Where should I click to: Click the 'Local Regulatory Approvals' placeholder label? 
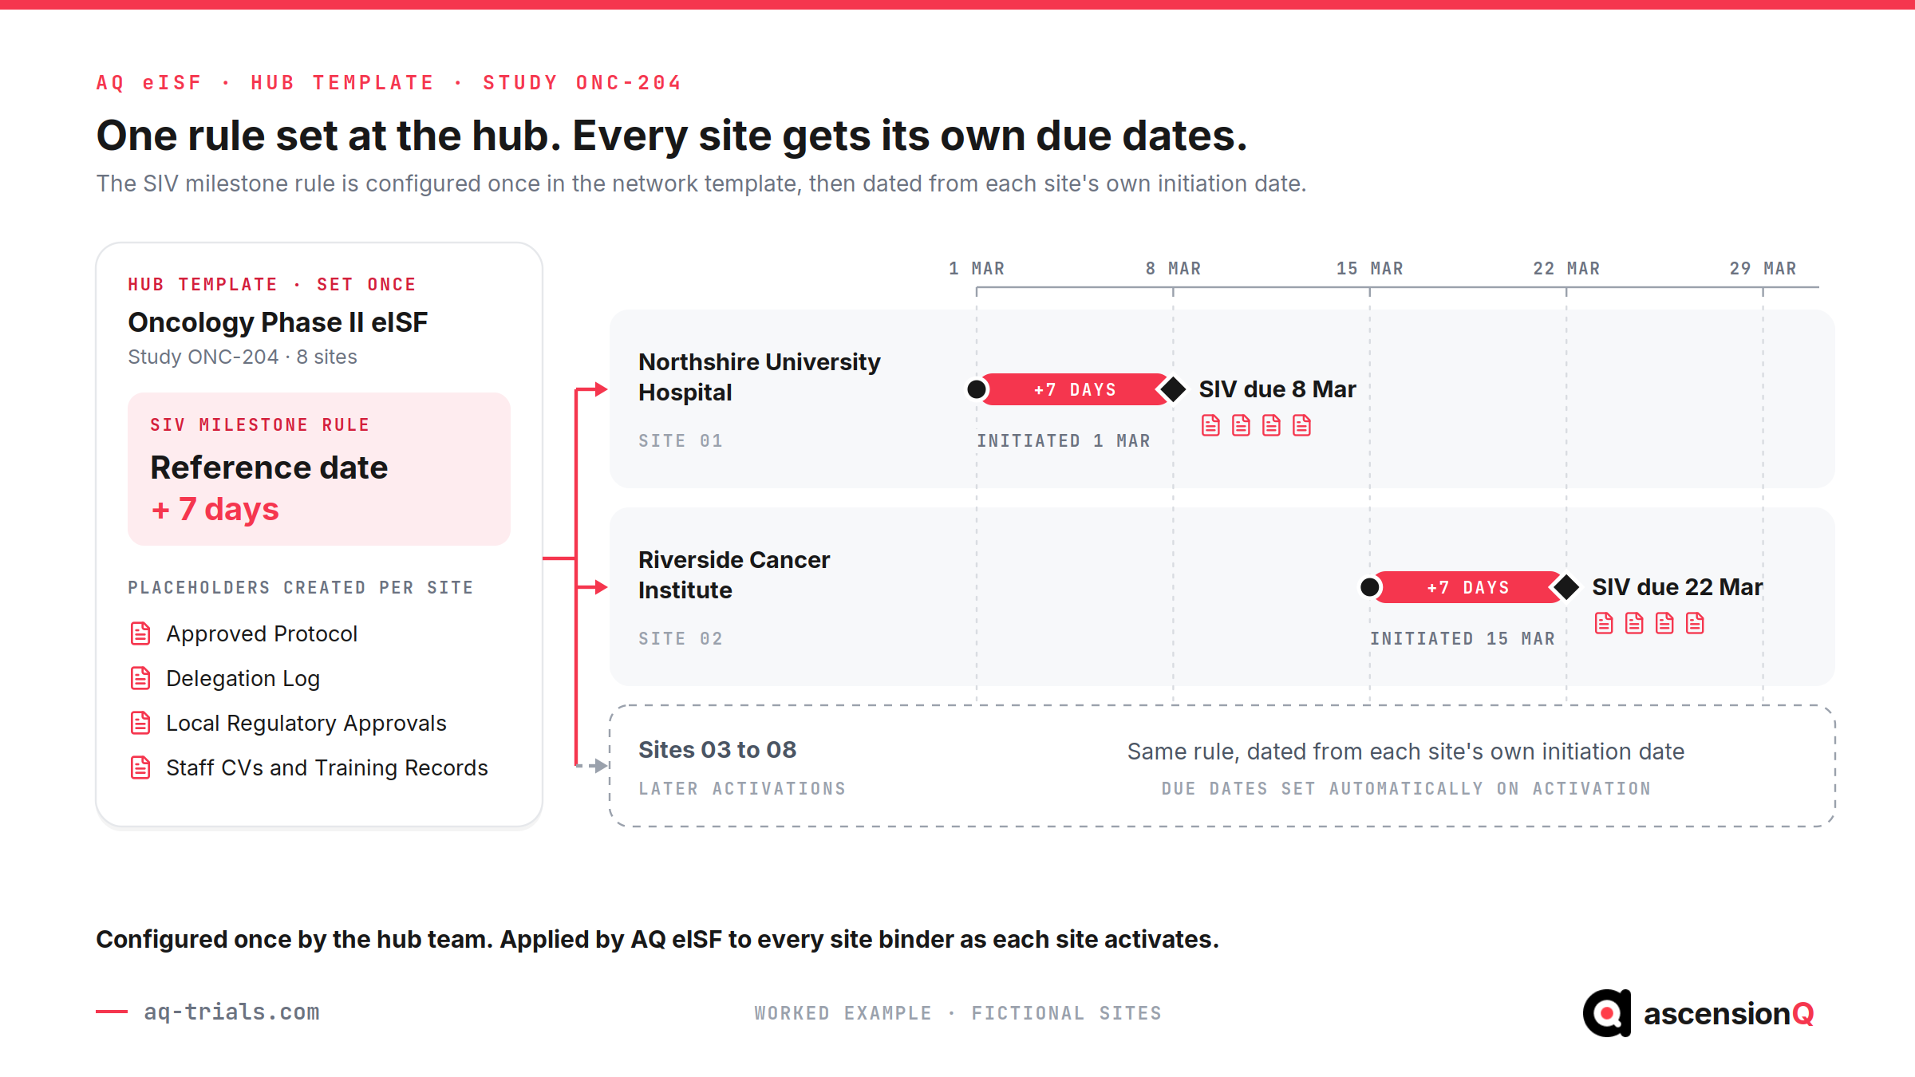306,723
